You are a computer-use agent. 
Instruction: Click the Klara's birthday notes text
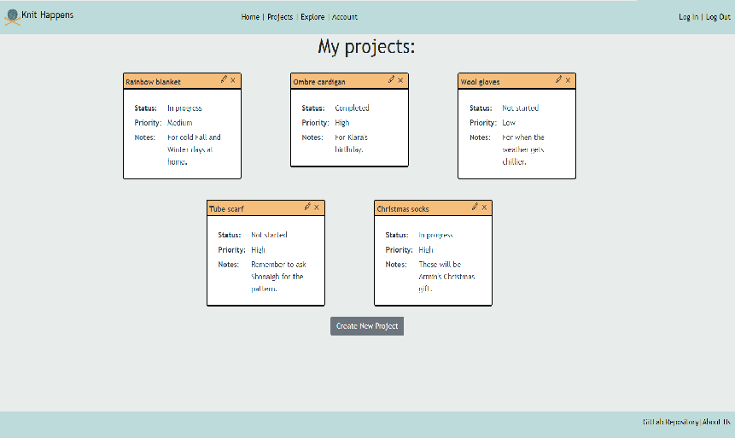(351, 143)
